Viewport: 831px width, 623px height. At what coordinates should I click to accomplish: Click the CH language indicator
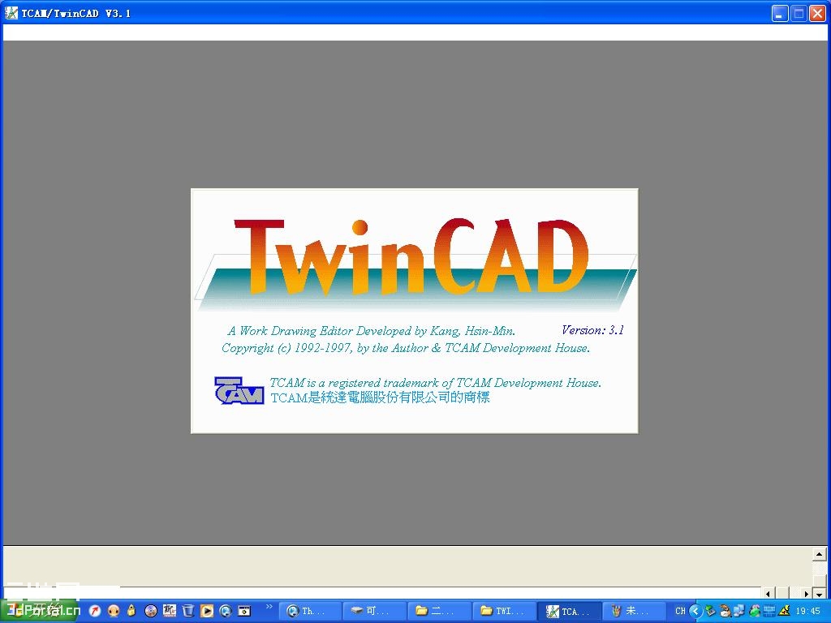(680, 611)
